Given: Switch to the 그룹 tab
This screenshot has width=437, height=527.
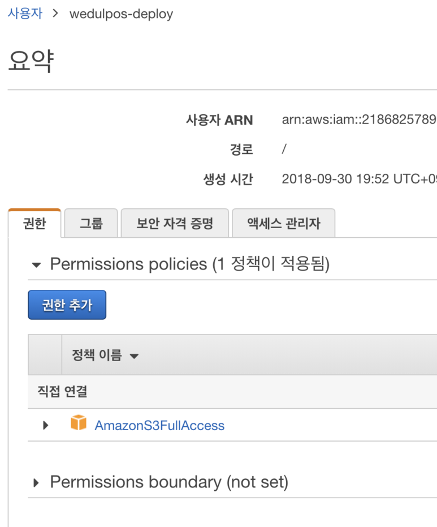Looking at the screenshot, I should 91,223.
